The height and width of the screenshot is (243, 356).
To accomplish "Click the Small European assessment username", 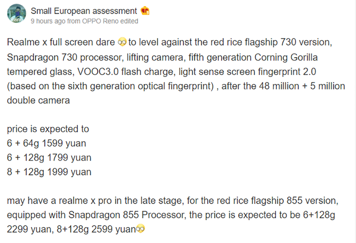I will coord(84,11).
